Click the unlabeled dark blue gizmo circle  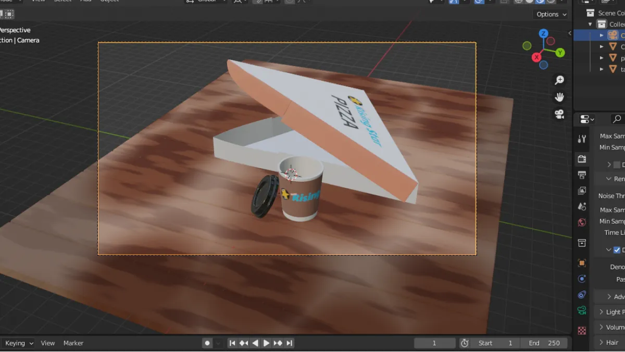pos(544,65)
